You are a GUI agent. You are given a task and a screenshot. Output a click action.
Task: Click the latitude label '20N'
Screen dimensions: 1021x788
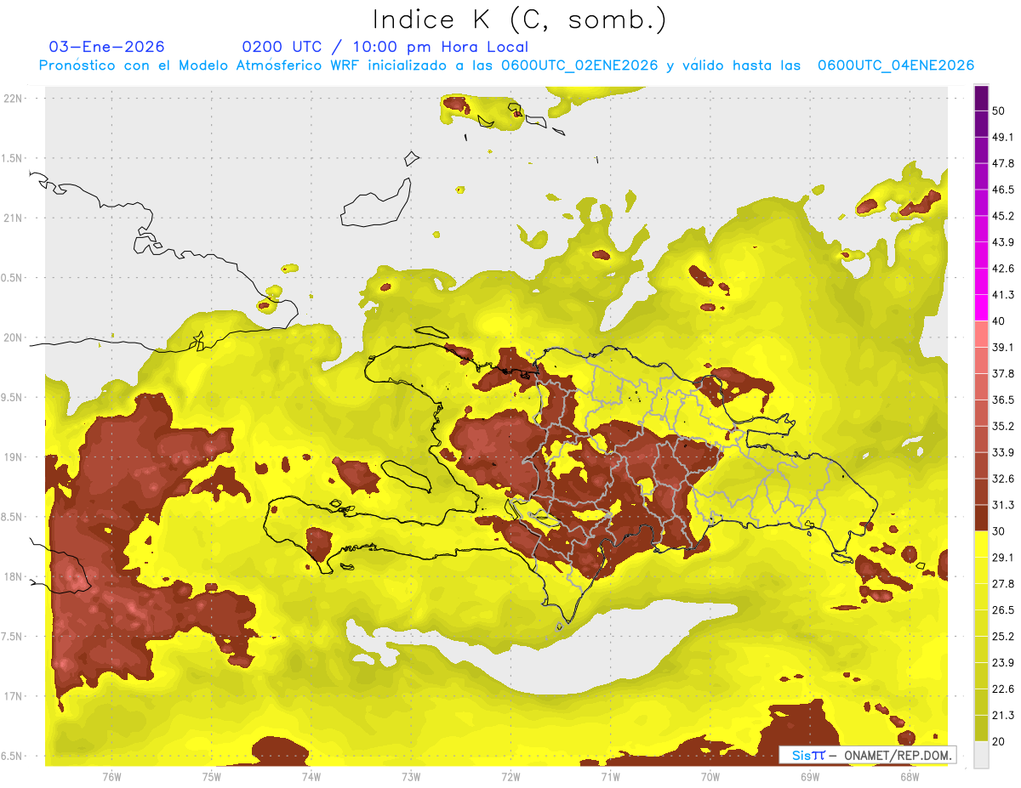click(13, 337)
